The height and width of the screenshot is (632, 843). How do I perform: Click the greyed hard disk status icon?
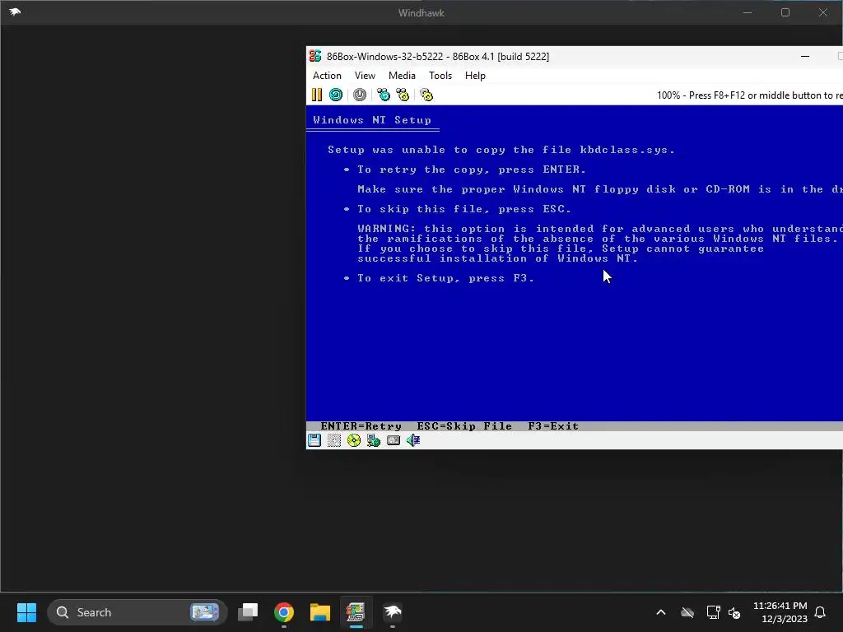(x=394, y=441)
